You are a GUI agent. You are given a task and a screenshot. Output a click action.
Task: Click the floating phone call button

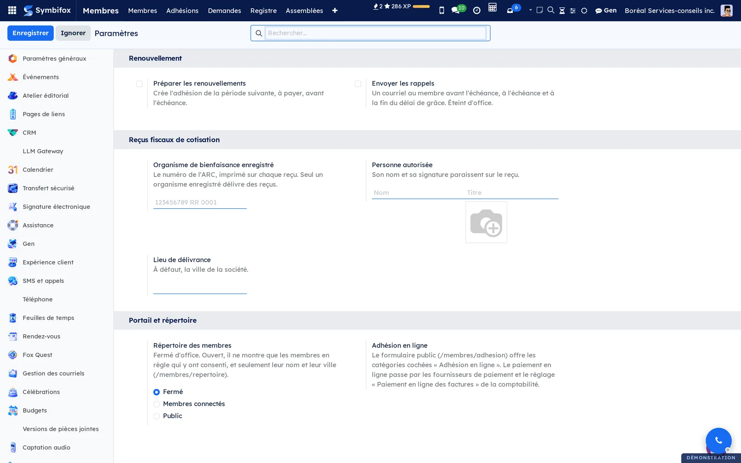click(718, 440)
